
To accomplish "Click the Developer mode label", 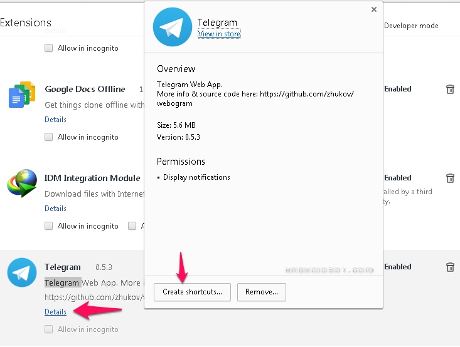I will coord(411,26).
